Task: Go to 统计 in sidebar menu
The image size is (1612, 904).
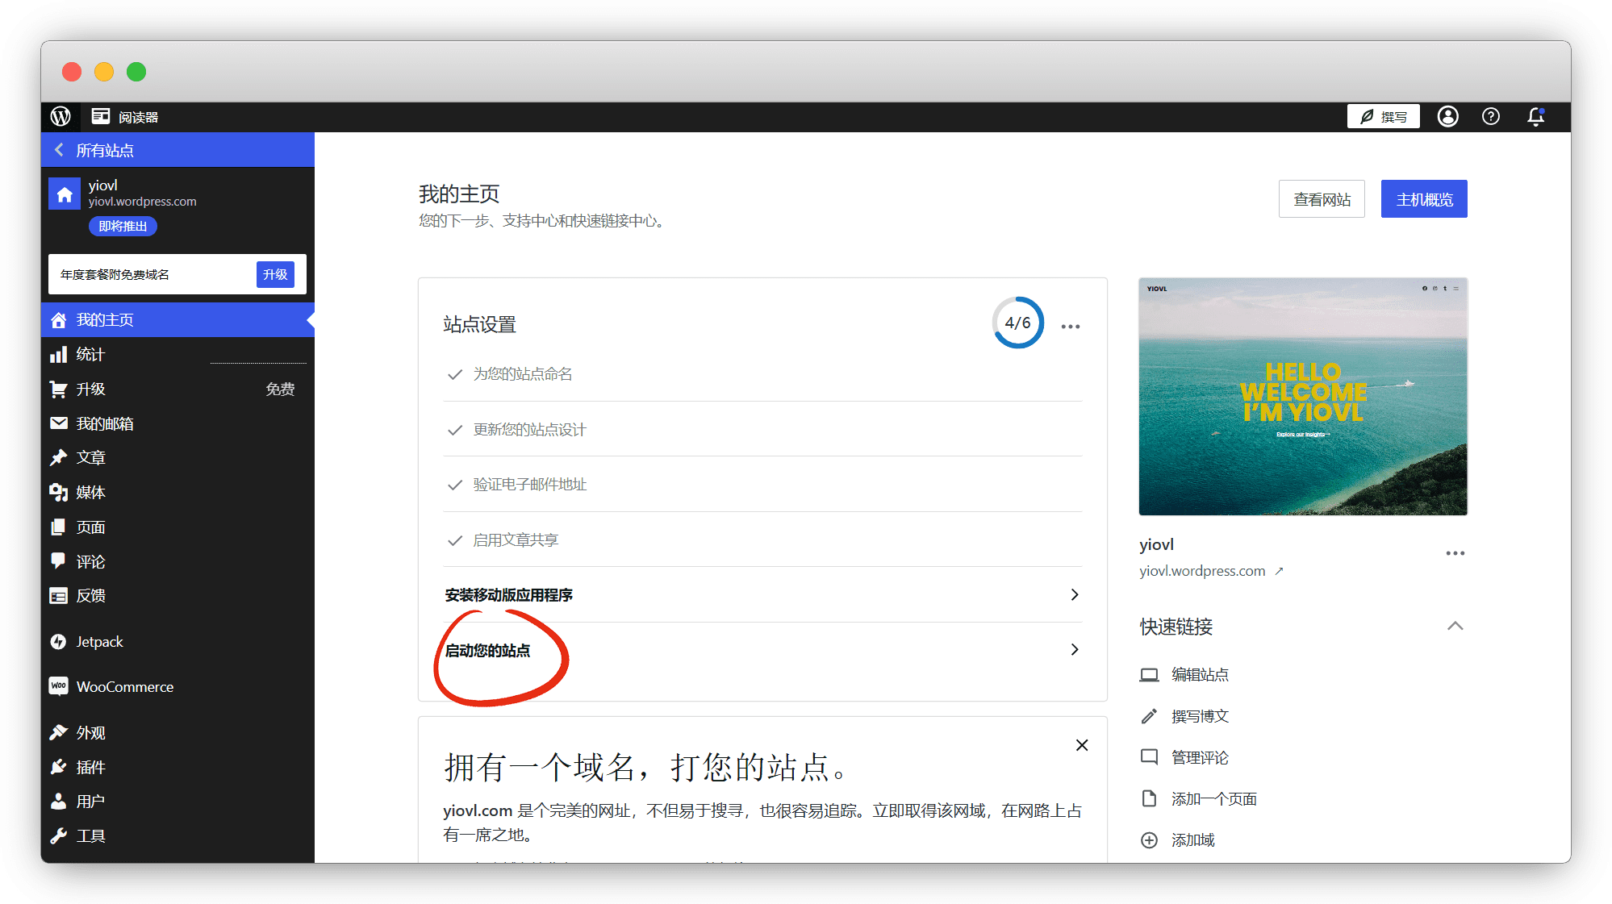Action: click(90, 355)
